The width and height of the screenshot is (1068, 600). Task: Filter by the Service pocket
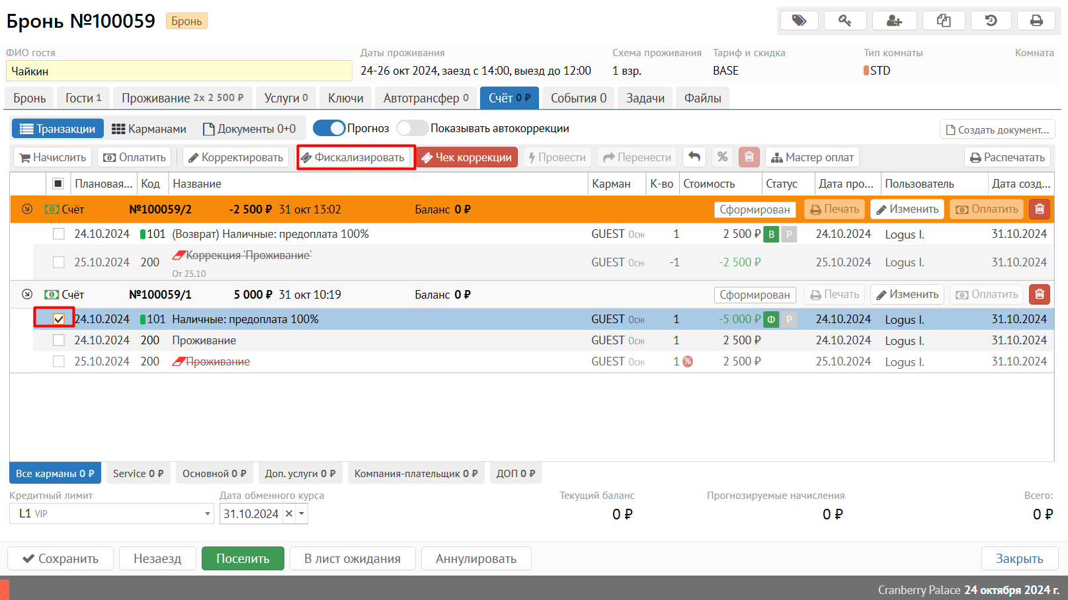[x=138, y=473]
